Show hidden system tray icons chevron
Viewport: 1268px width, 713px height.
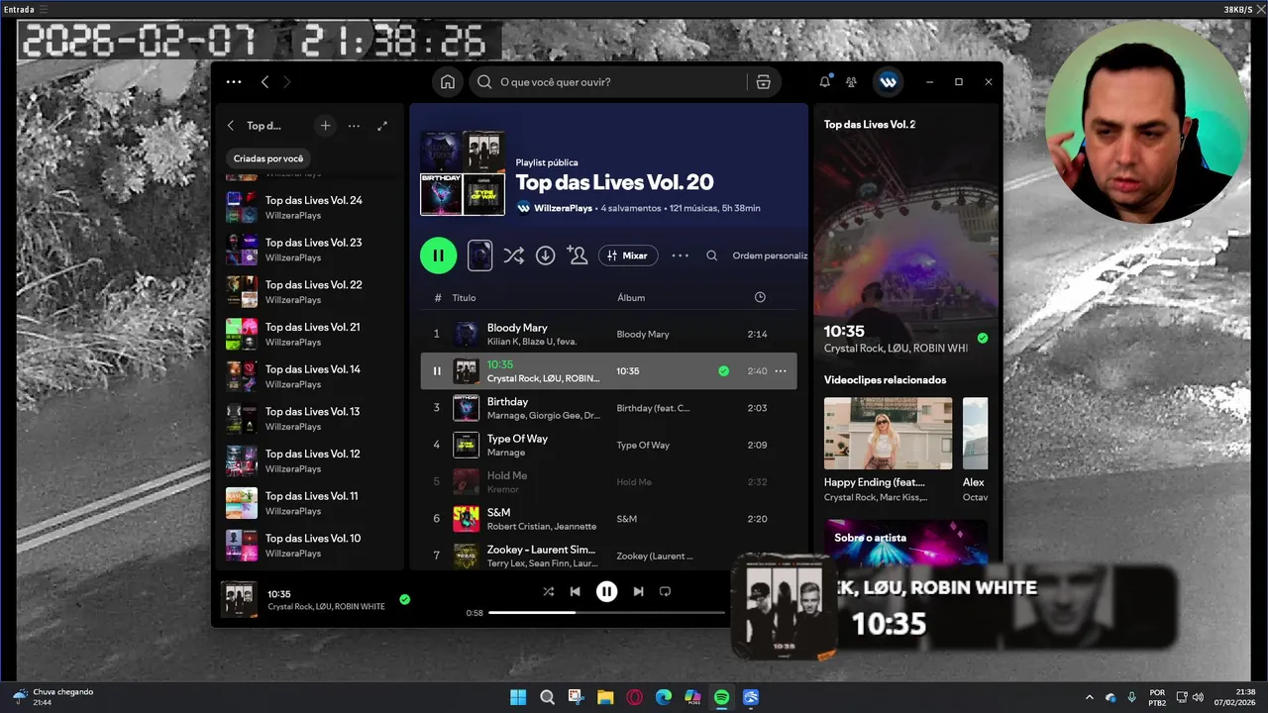click(x=1090, y=697)
